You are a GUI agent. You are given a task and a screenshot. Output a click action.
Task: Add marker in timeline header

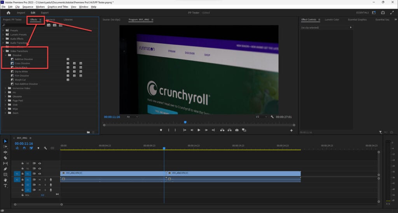tap(38, 148)
